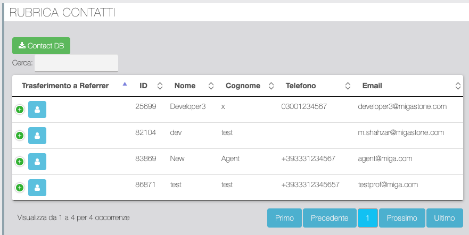The image size is (469, 235).
Task: Click blue user icon on row 86871
Action: [37, 188]
